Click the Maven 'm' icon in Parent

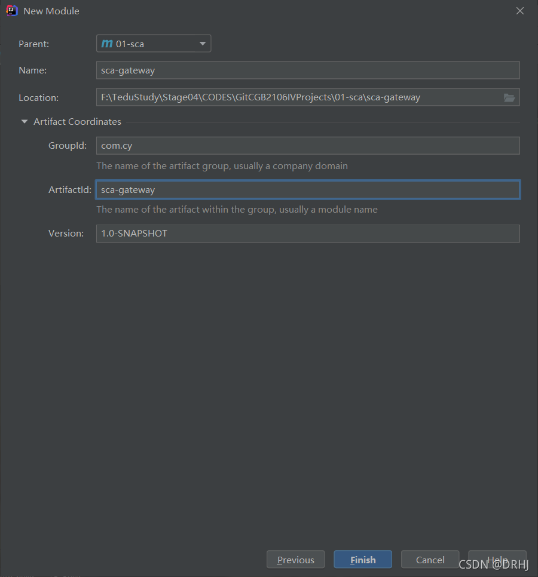107,44
